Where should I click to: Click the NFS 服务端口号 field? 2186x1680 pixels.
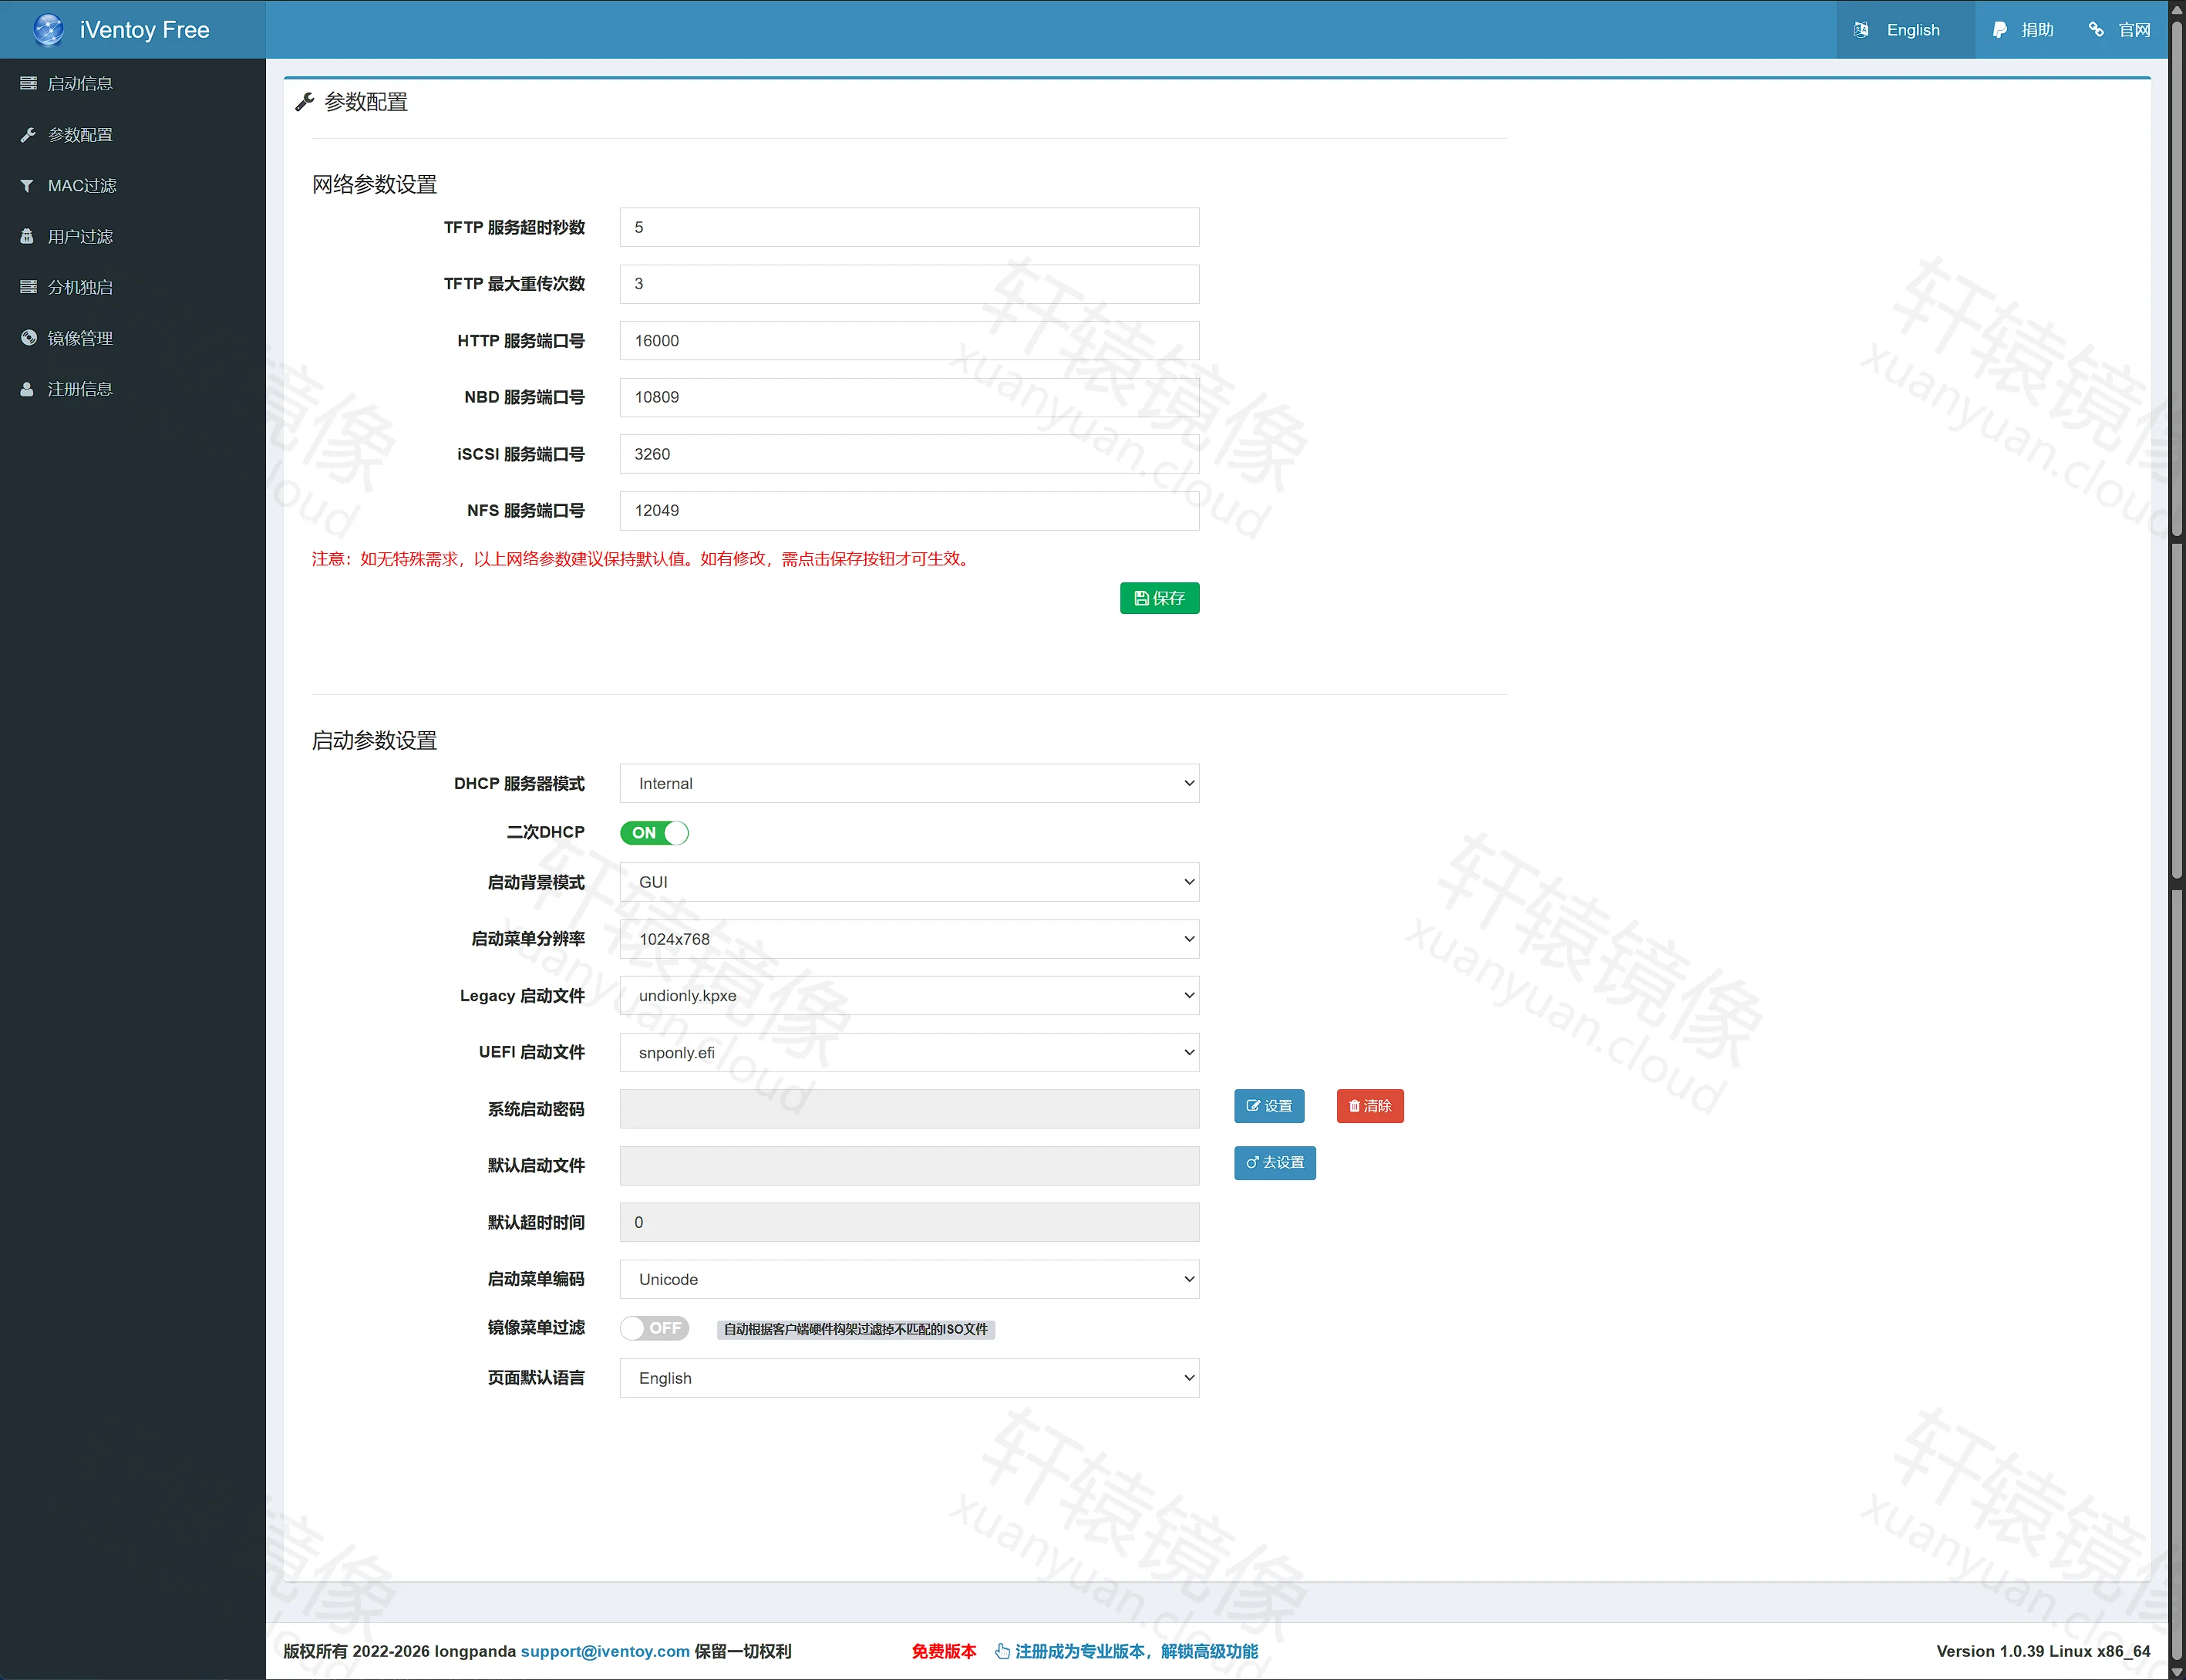[x=908, y=510]
